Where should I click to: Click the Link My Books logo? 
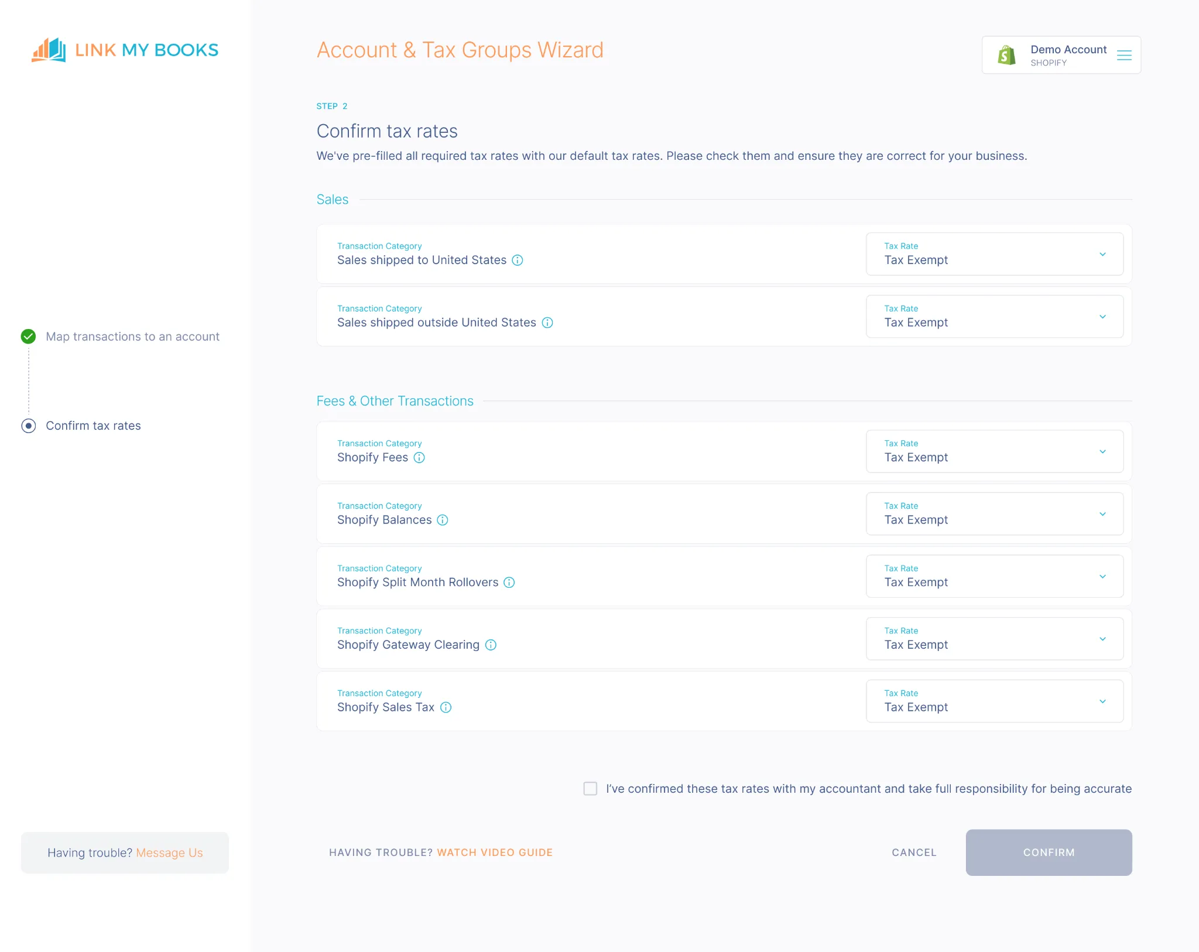click(x=125, y=50)
